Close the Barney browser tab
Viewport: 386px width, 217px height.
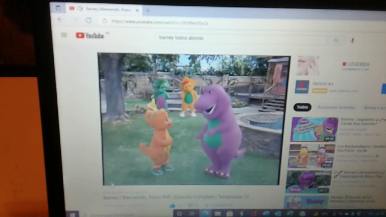click(137, 10)
